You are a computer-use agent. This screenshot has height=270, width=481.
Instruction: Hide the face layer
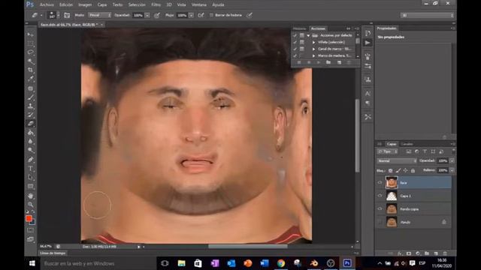coord(380,183)
